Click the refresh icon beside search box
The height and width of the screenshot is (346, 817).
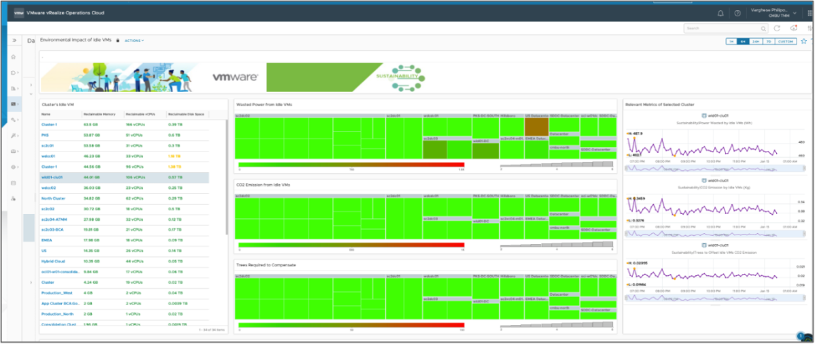click(x=777, y=29)
